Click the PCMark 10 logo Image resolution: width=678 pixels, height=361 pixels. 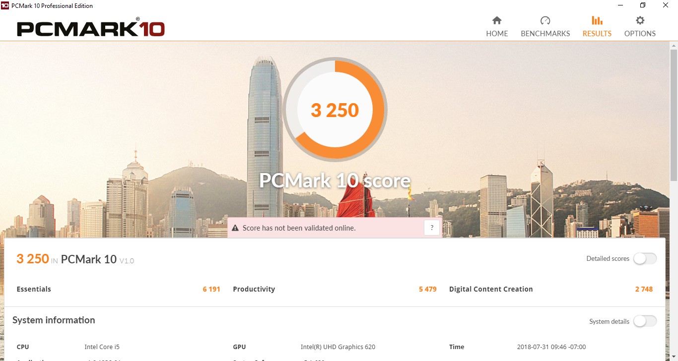pyautogui.click(x=91, y=28)
